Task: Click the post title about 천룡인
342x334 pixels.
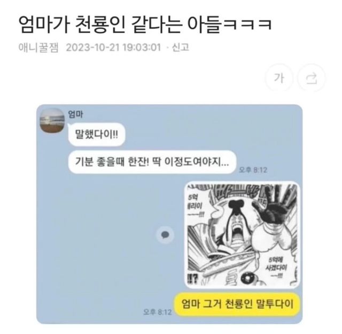Action: (145, 24)
